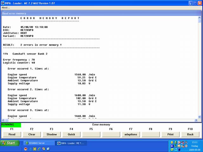203x152 pixels.
Task: Click the red orb Quick Launch icon
Action: click(25, 149)
